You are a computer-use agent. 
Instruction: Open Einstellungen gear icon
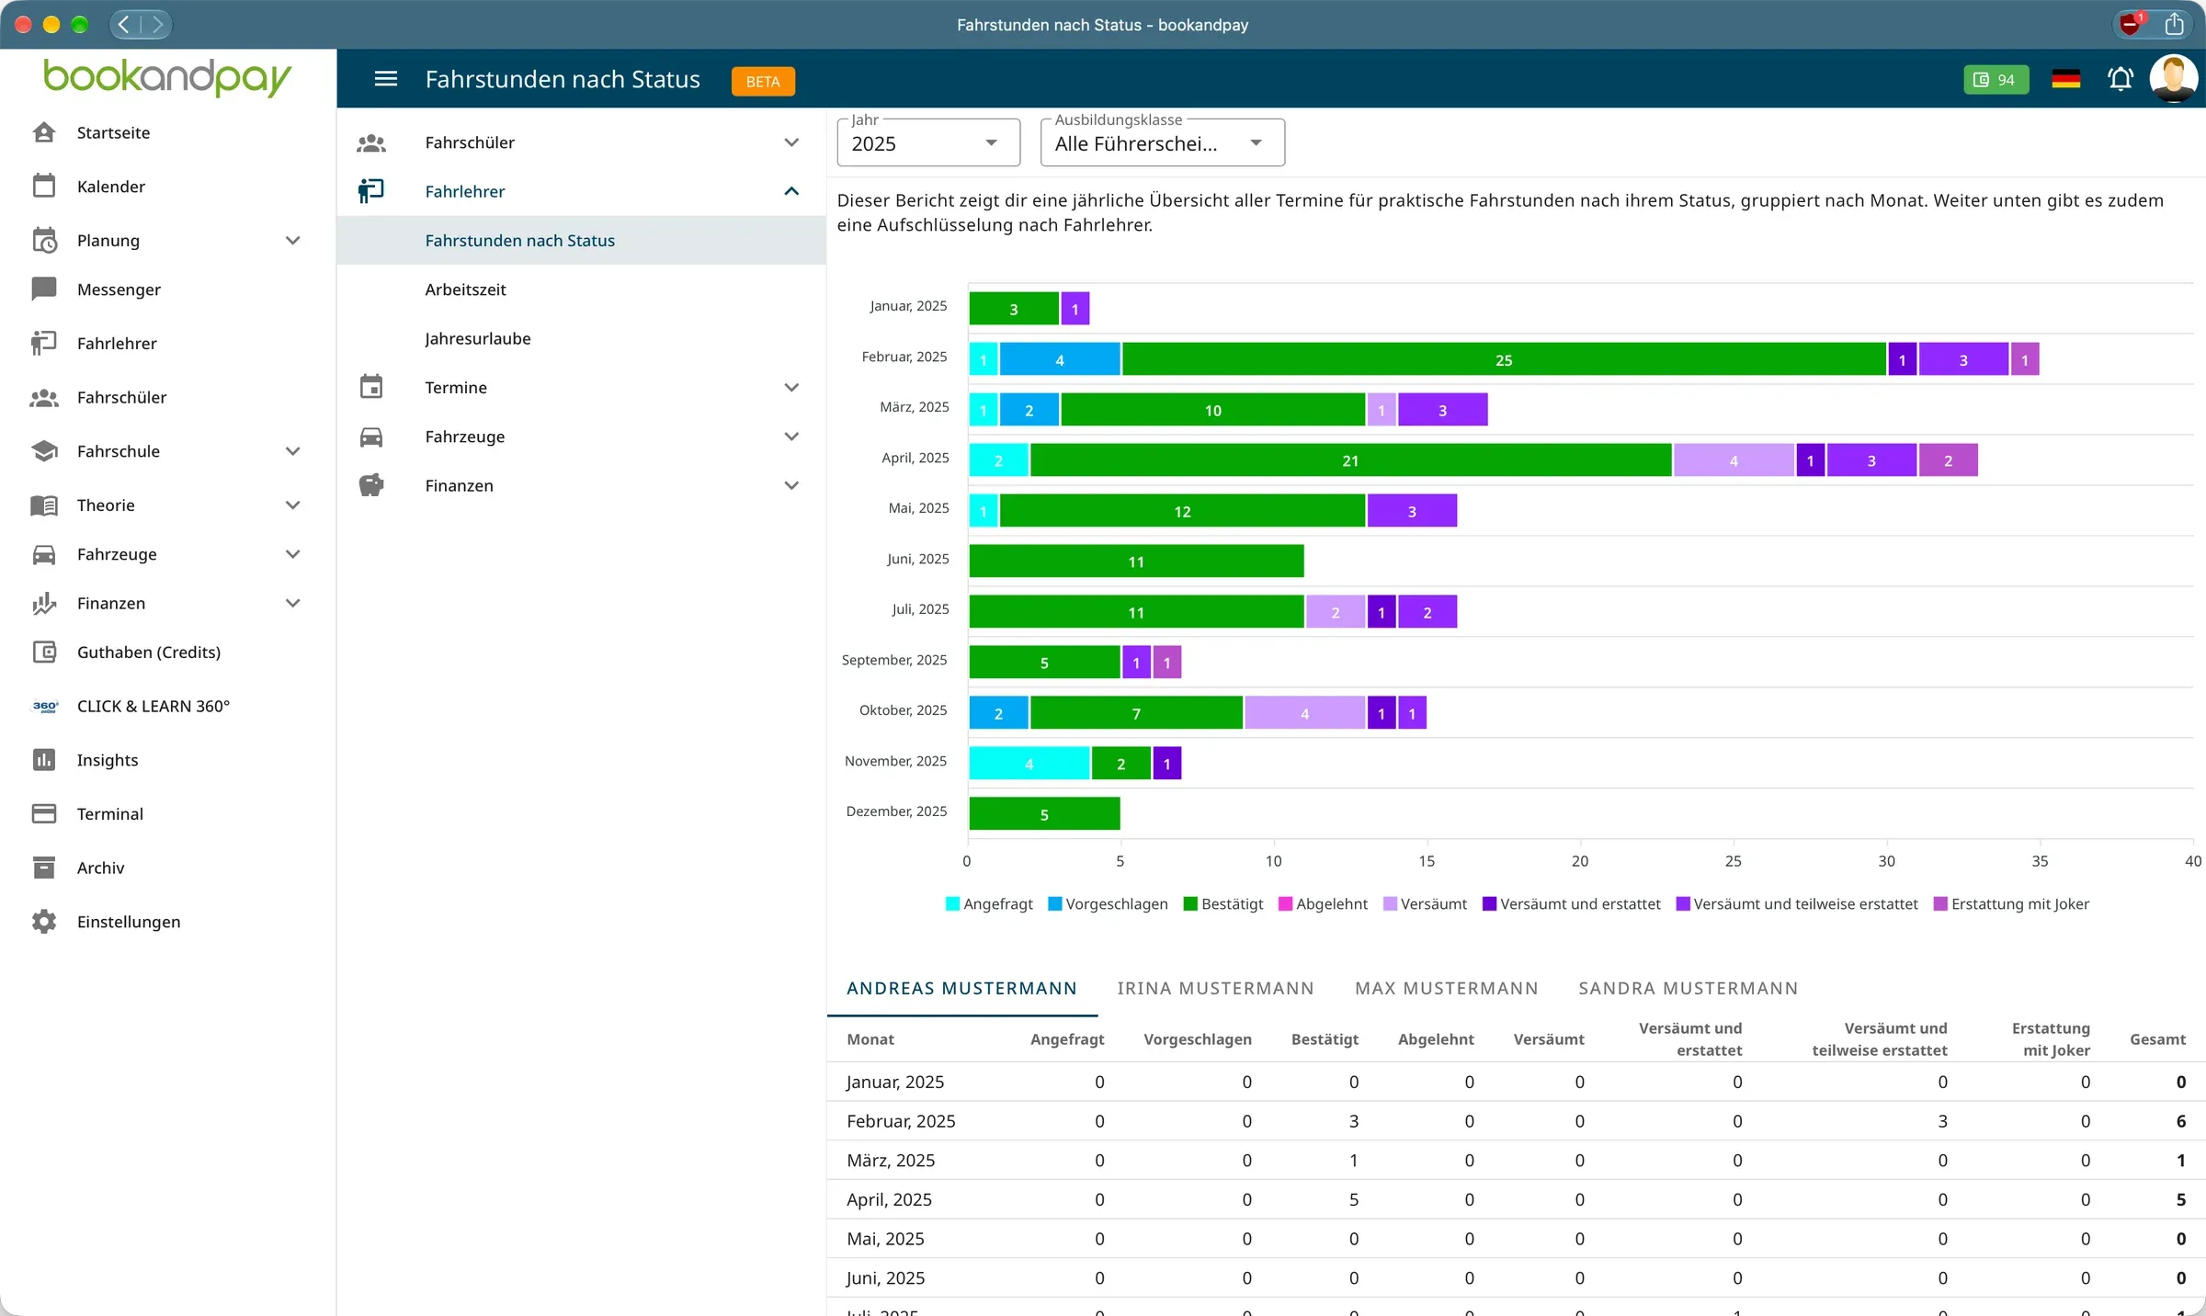click(44, 921)
